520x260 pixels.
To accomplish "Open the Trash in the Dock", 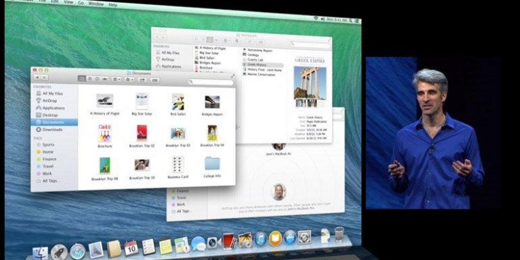I will [x=339, y=234].
